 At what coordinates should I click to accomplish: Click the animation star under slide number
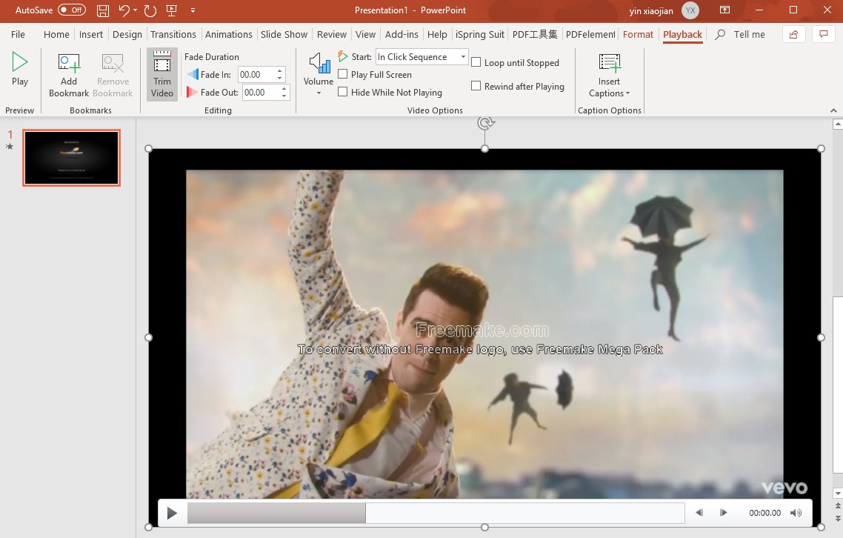tap(9, 146)
